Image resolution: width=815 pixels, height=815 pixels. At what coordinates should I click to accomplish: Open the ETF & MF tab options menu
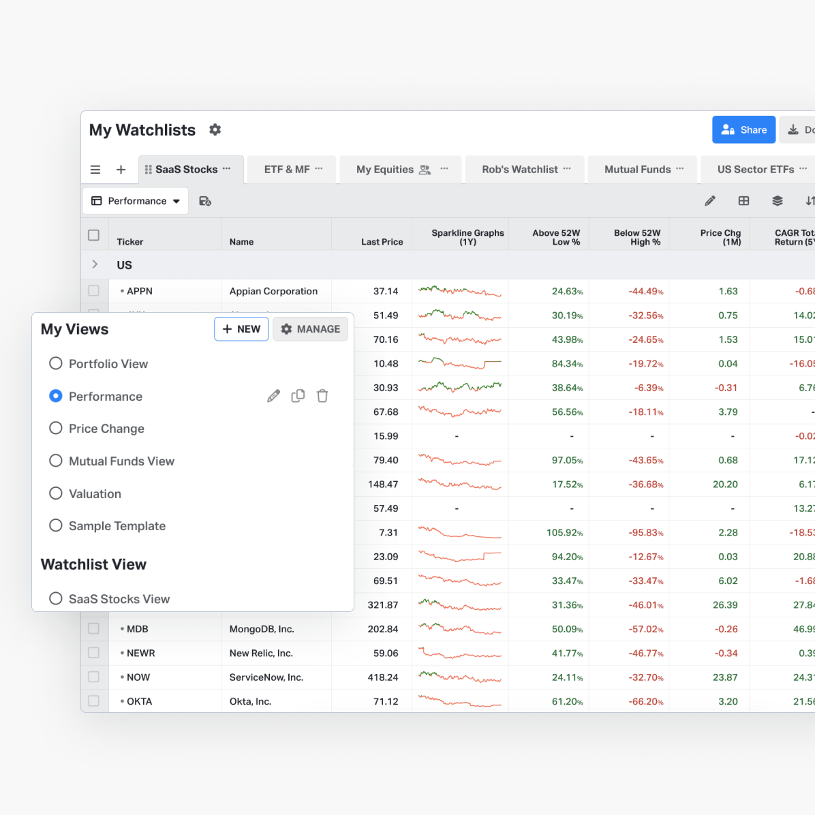coord(319,169)
